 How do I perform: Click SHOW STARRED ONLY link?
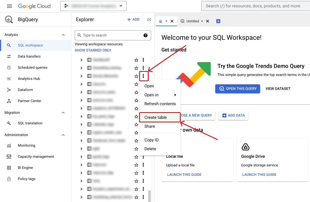93,50
